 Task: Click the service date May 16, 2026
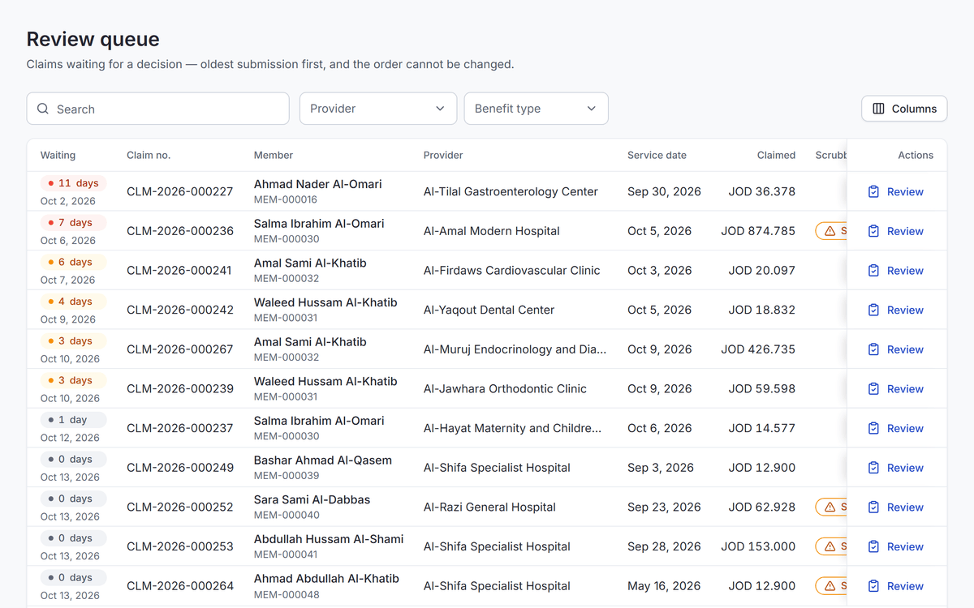coord(664,586)
